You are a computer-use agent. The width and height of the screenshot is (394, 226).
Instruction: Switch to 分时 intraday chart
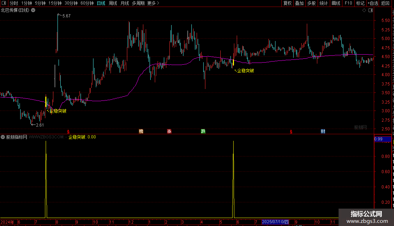(14, 3)
